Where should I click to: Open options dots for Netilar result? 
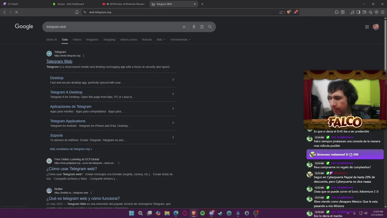pos(91,193)
